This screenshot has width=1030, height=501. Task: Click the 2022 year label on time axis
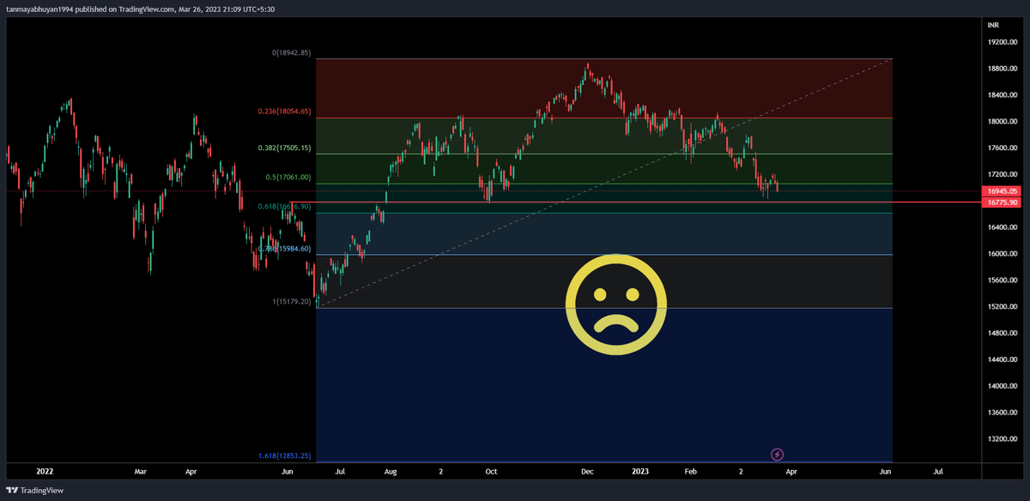pyautogui.click(x=45, y=472)
